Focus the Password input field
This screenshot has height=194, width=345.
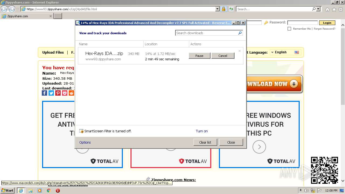click(x=302, y=23)
